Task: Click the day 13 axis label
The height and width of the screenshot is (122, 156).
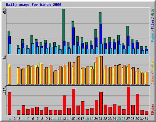Action: (64, 119)
